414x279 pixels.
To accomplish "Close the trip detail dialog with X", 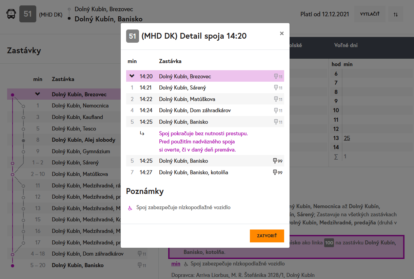I will (x=281, y=34).
